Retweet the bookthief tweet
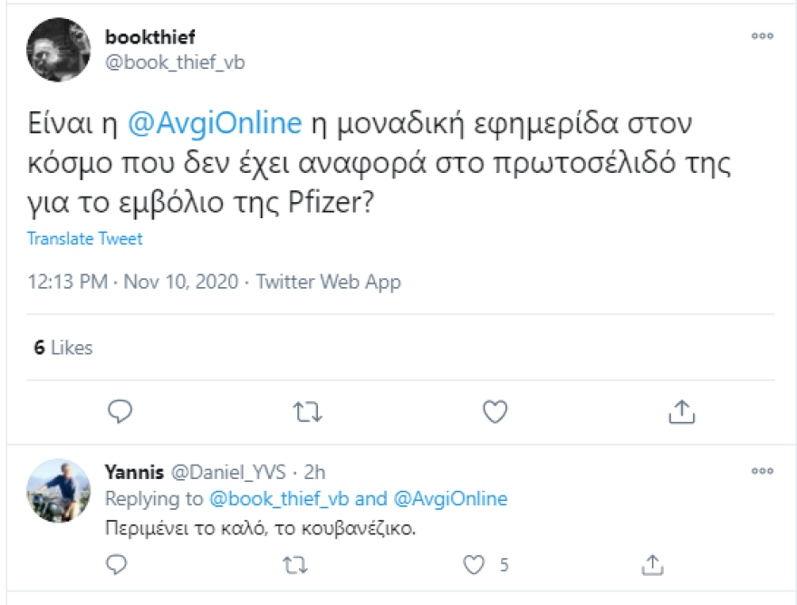 pos(308,411)
